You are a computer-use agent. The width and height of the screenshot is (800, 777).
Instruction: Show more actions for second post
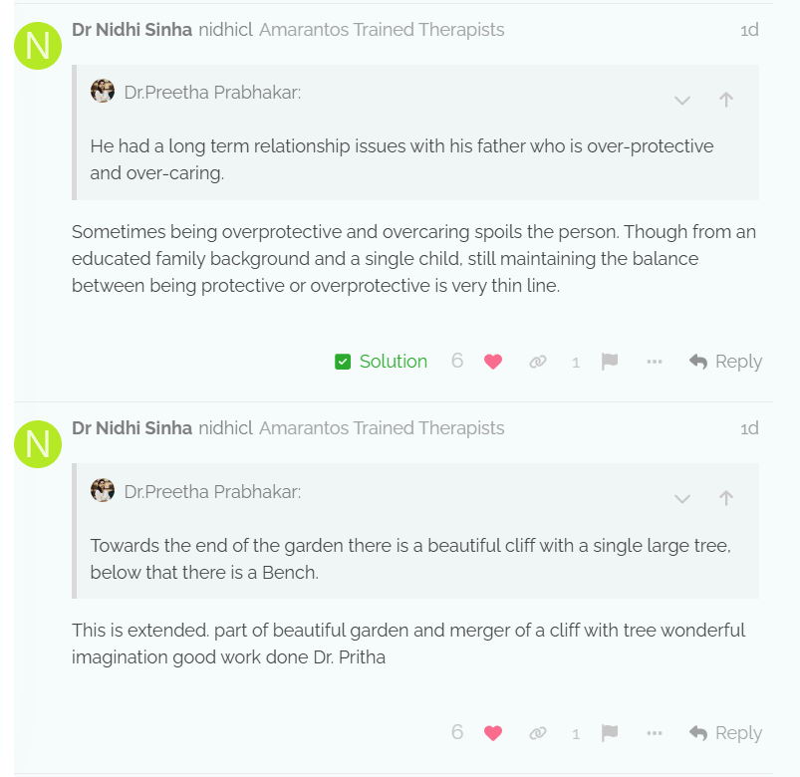(655, 733)
